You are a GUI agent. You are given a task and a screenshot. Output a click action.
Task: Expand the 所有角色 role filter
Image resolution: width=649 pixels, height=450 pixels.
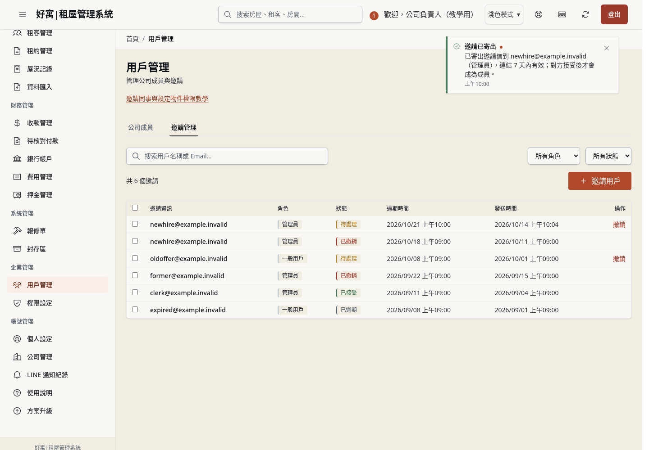[x=554, y=156]
